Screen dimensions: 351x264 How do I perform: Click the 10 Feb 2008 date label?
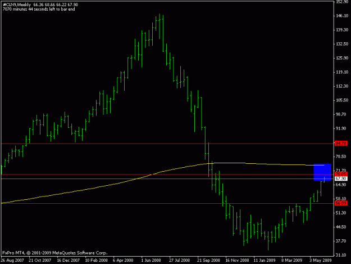96,260
